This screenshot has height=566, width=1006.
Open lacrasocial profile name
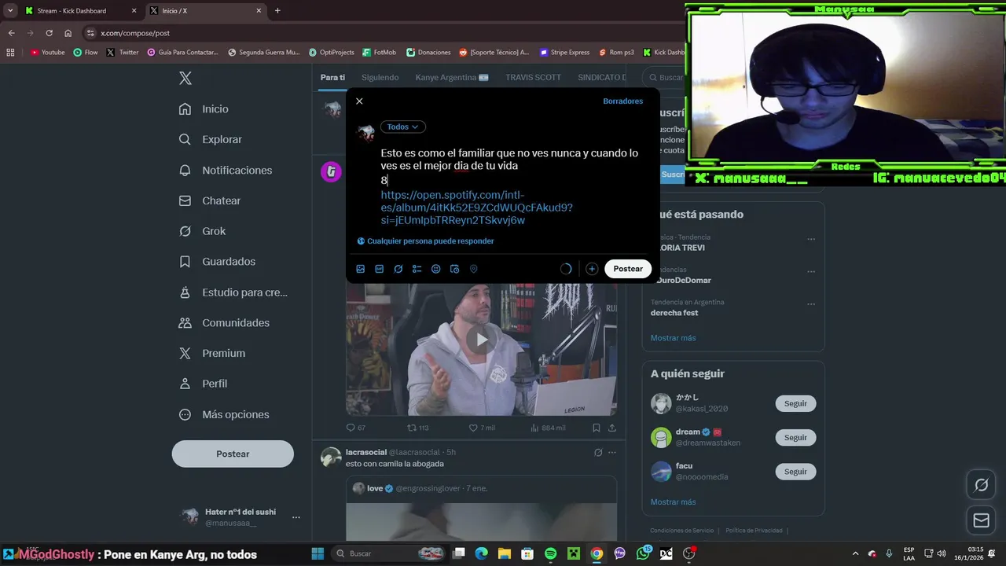coord(366,452)
